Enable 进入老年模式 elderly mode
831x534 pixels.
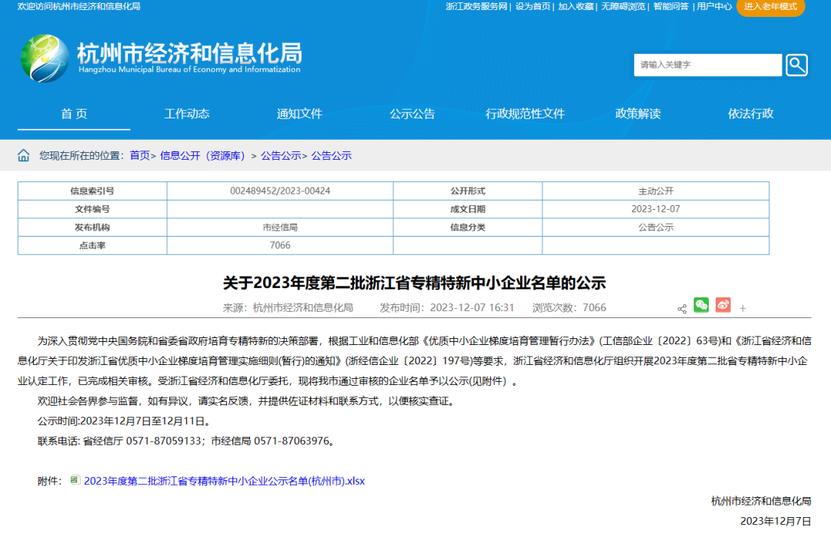(770, 8)
